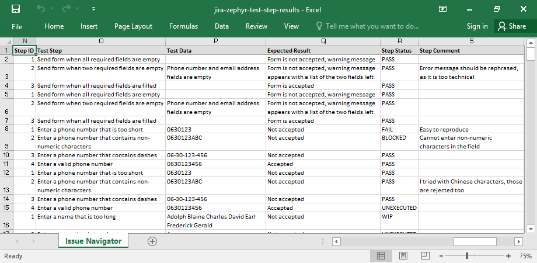537x263 pixels.
Task: Click the Sign in link
Action: (477, 26)
